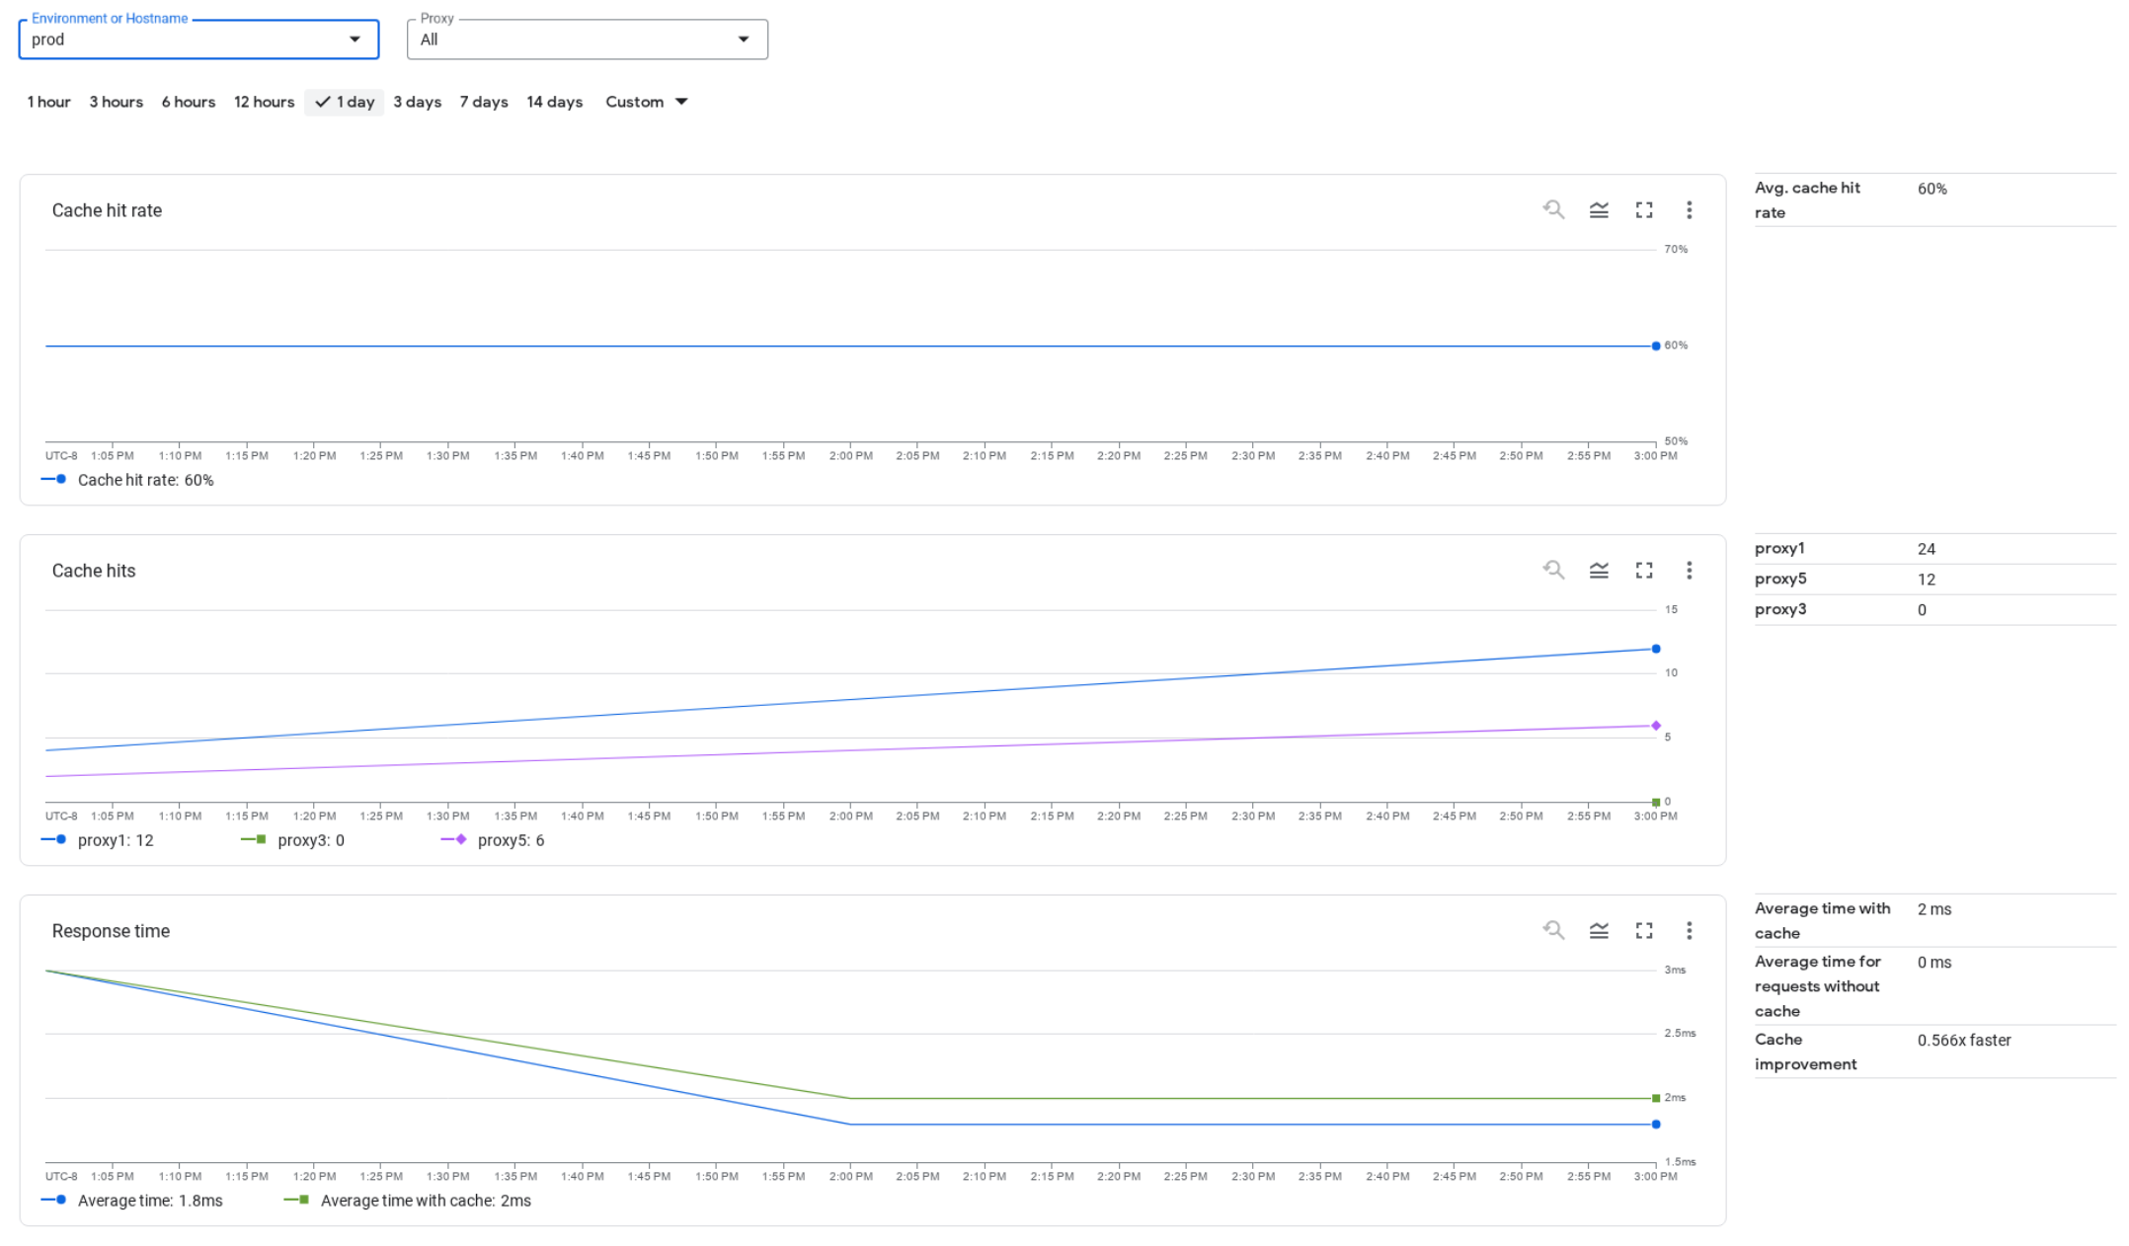Toggle smoothed area view on Cache hits chart
This screenshot has width=2129, height=1246.
point(1600,570)
